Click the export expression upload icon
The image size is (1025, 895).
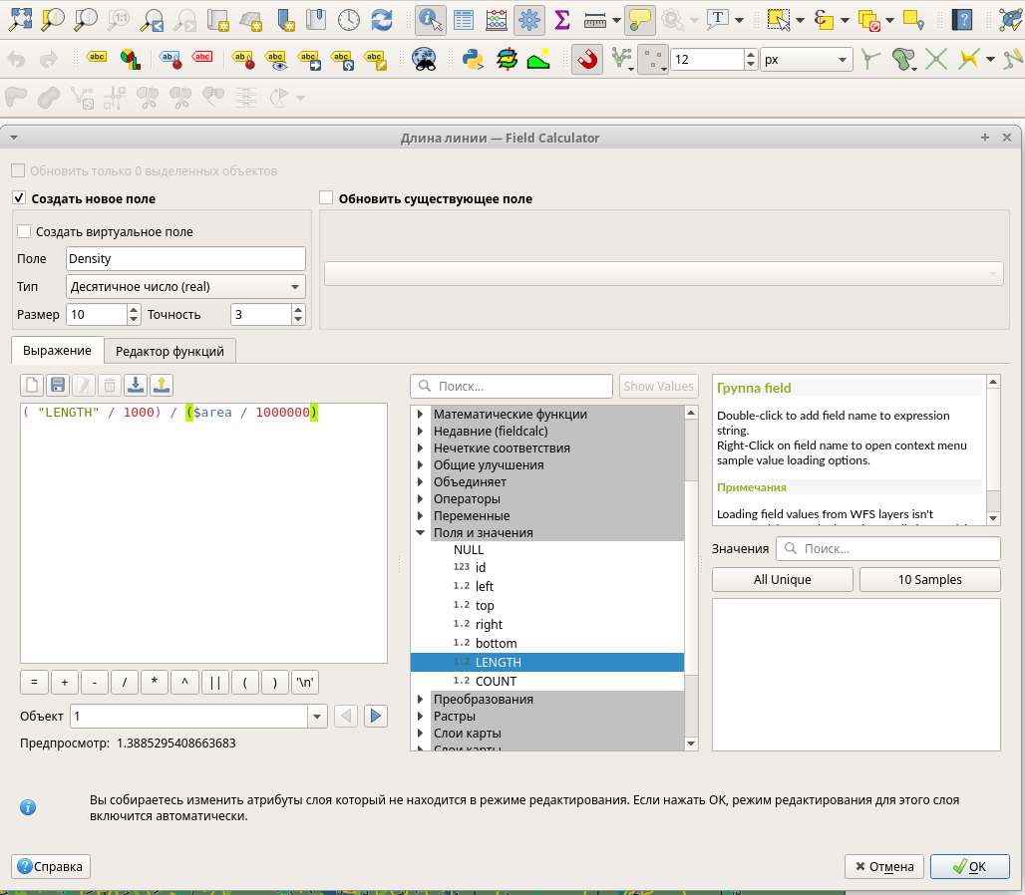click(162, 386)
